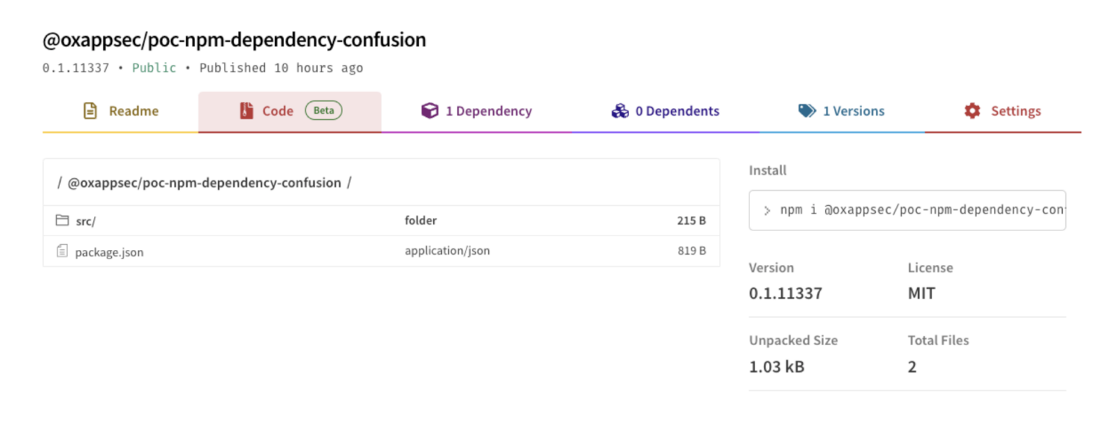The width and height of the screenshot is (1109, 421).
Task: Click the package.json file icon
Action: pyautogui.click(x=63, y=251)
